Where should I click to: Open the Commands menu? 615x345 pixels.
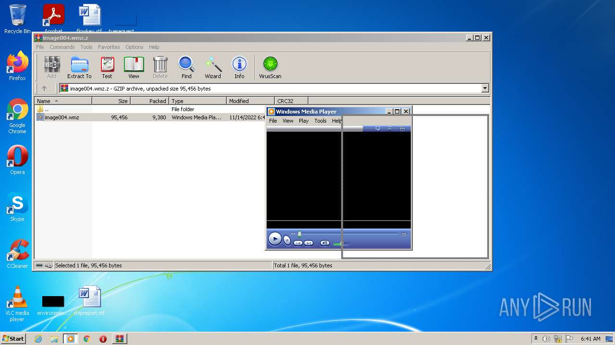coord(62,47)
